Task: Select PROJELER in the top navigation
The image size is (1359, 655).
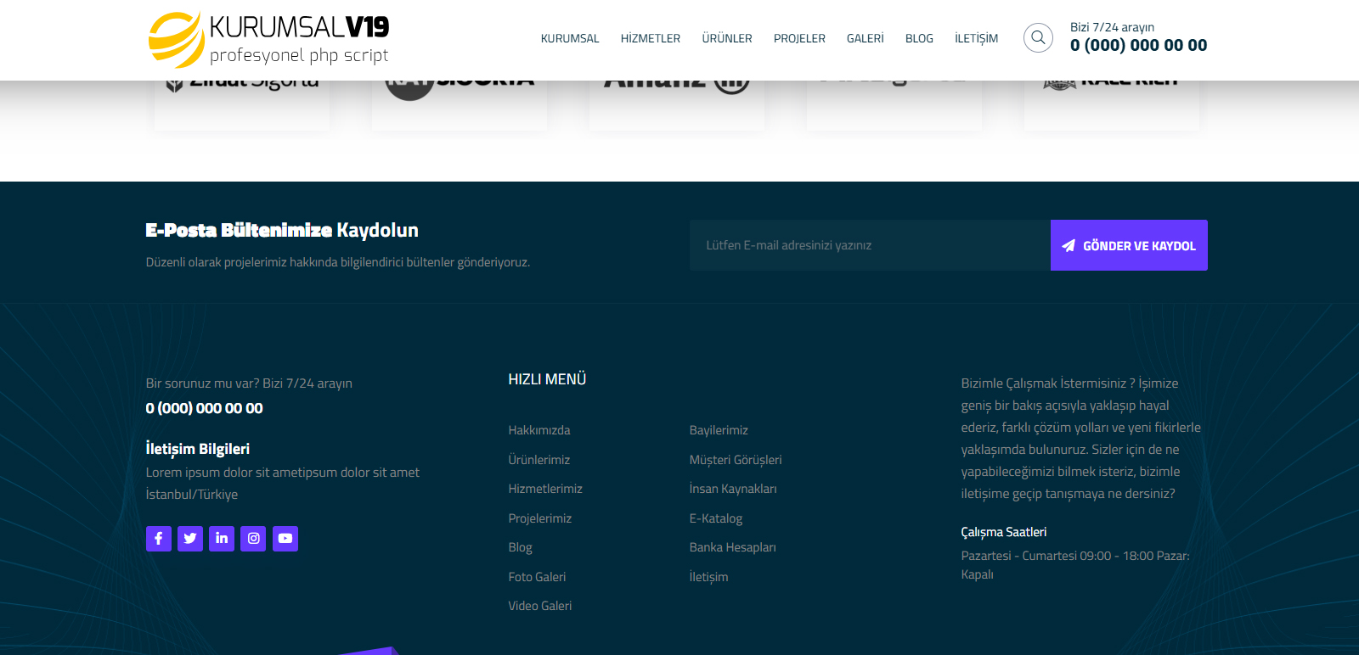Action: tap(799, 39)
